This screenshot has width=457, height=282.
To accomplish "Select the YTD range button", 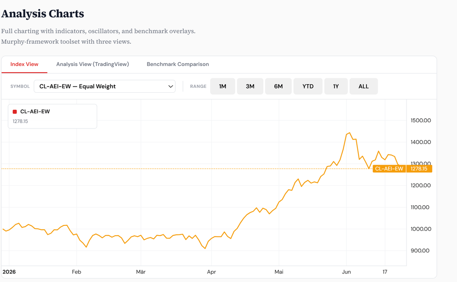I will [x=308, y=86].
